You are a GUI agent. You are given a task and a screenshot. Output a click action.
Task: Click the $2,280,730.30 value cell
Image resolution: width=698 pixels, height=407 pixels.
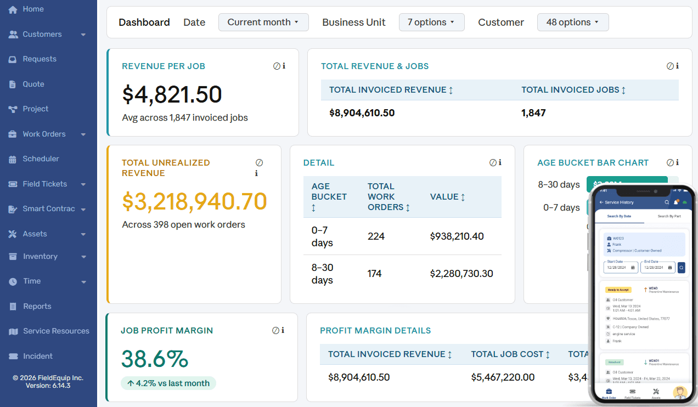[461, 274]
